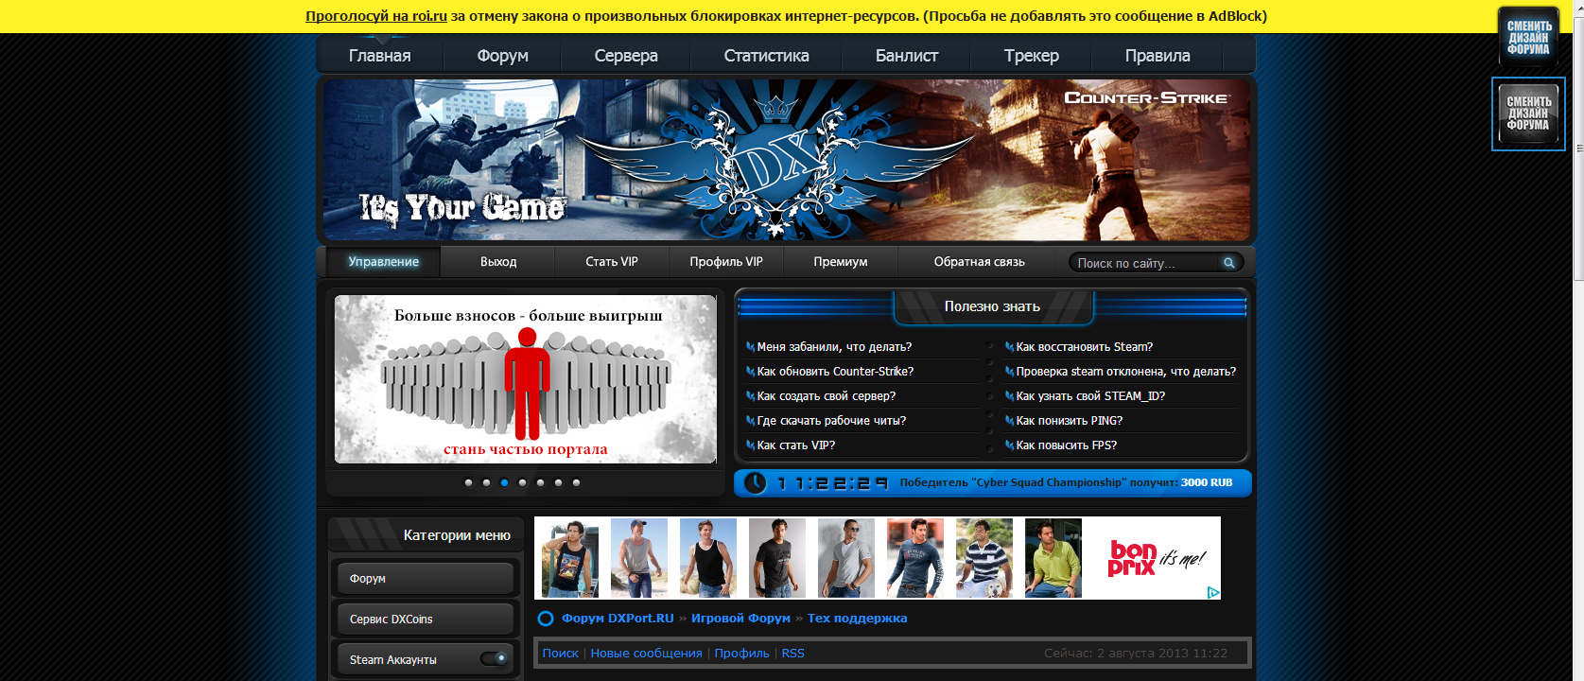The height and width of the screenshot is (681, 1584).
Task: Open the Премиум tab
Action: tap(841, 262)
